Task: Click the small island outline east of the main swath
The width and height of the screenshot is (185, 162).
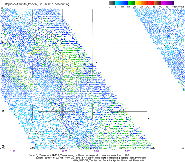Action: click(96, 63)
